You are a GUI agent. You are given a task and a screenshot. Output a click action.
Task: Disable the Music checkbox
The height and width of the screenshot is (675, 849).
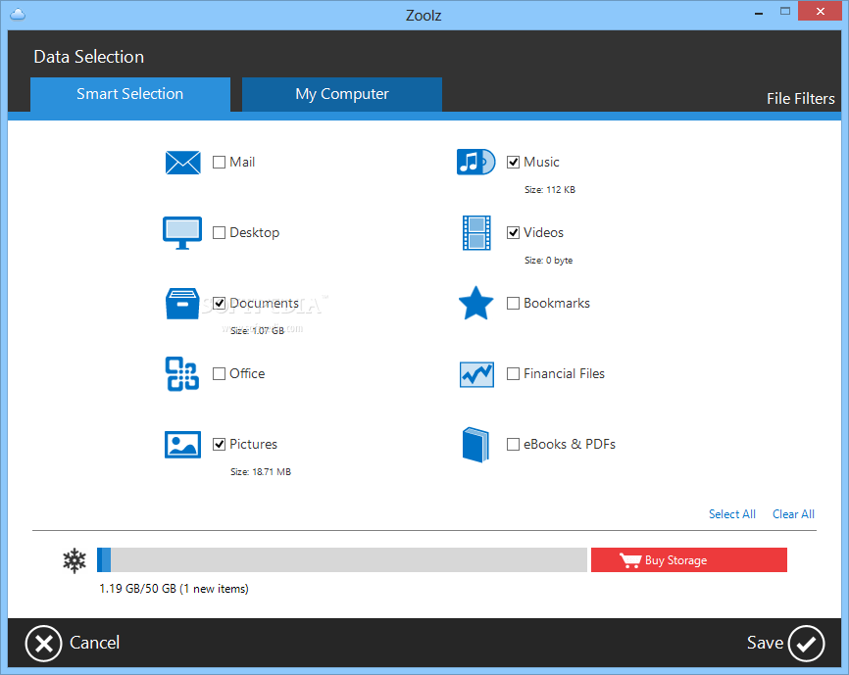pos(513,163)
